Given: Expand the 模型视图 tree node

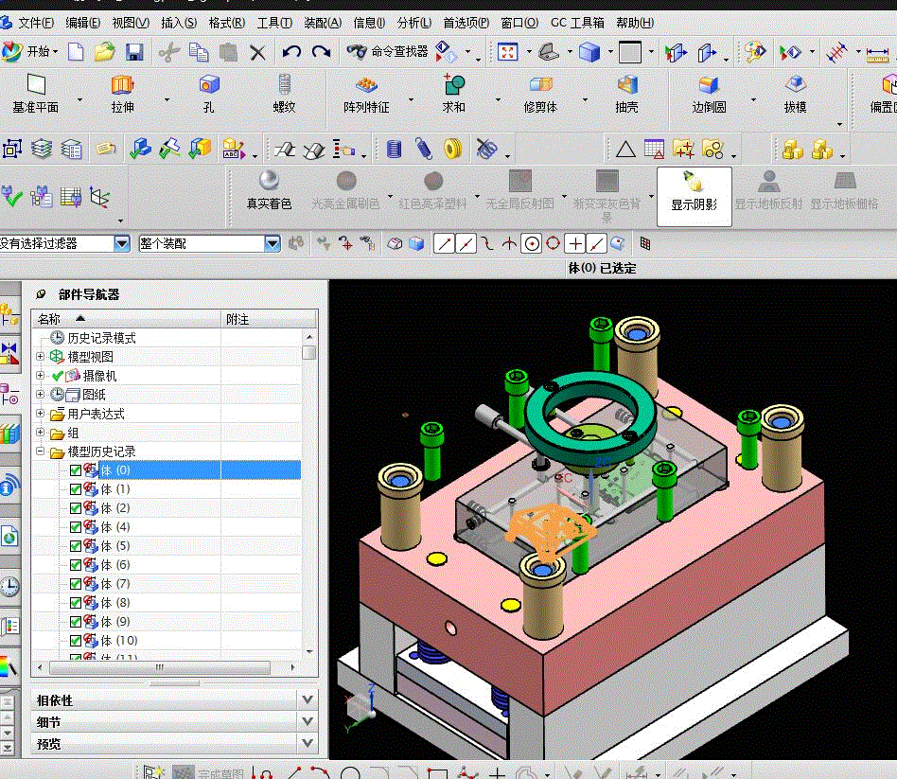Looking at the screenshot, I should [40, 357].
